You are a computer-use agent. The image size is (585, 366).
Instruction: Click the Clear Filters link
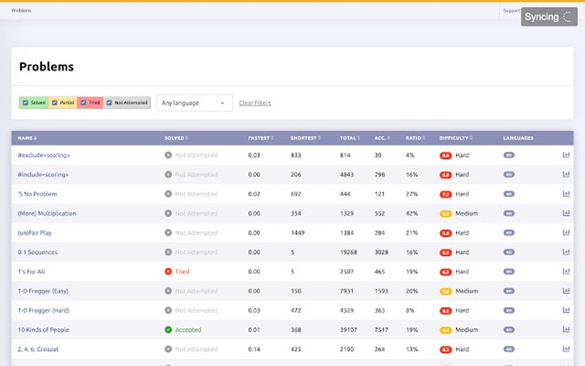pos(255,102)
